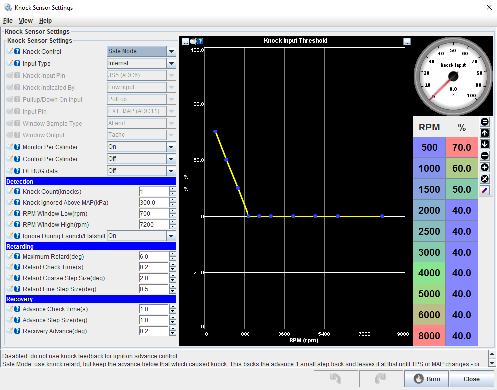Click the help question mark icon on the chart
Screen dimensions: 497x390
click(200, 41)
